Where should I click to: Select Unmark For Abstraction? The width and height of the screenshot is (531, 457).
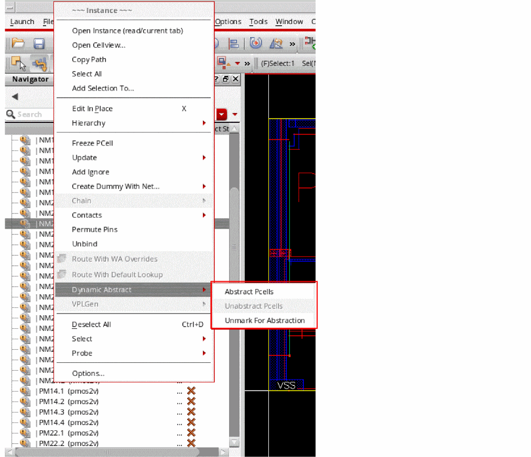coord(264,320)
